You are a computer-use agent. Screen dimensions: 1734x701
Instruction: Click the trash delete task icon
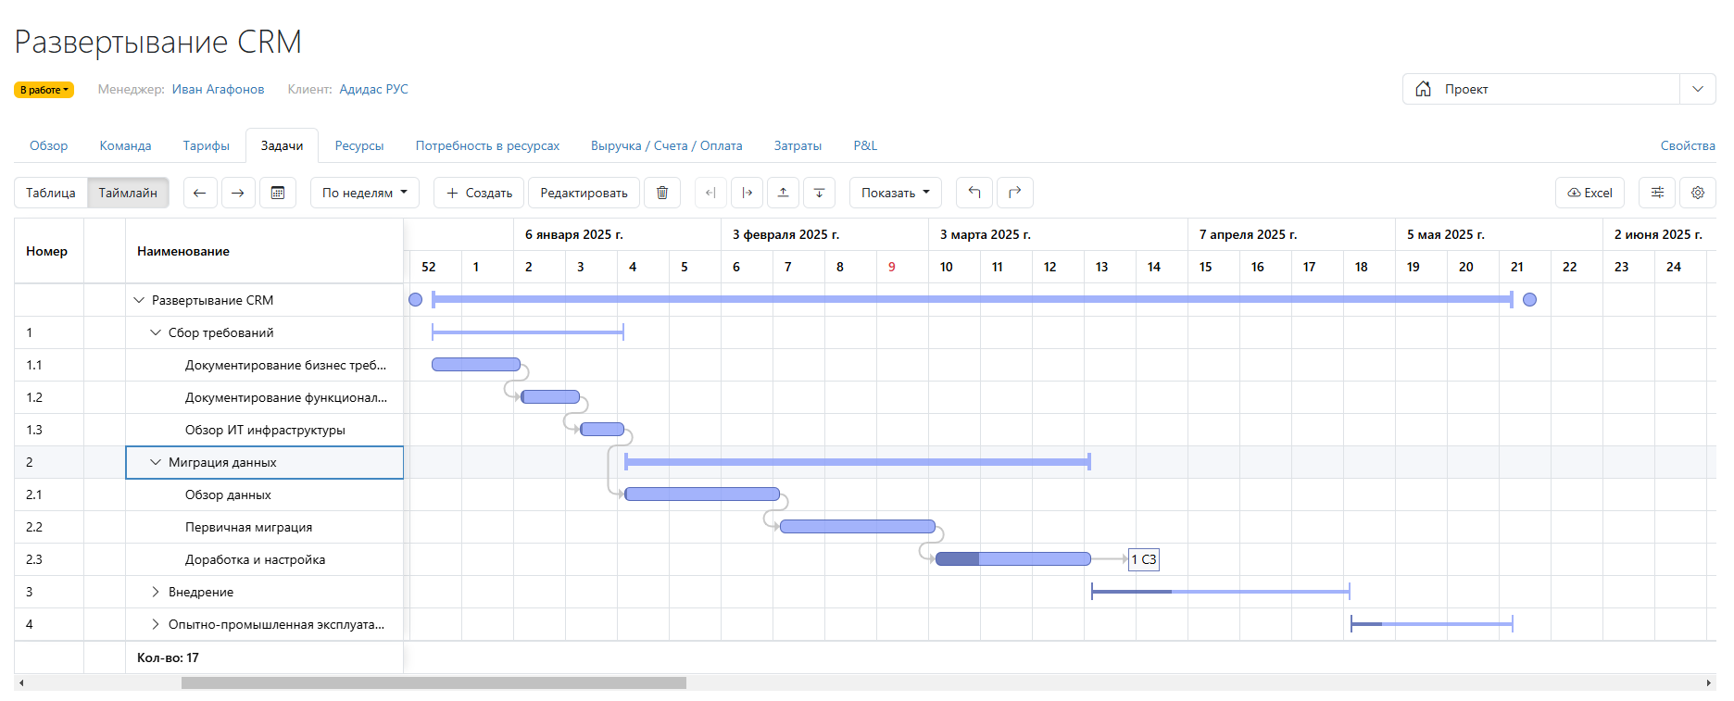click(662, 193)
